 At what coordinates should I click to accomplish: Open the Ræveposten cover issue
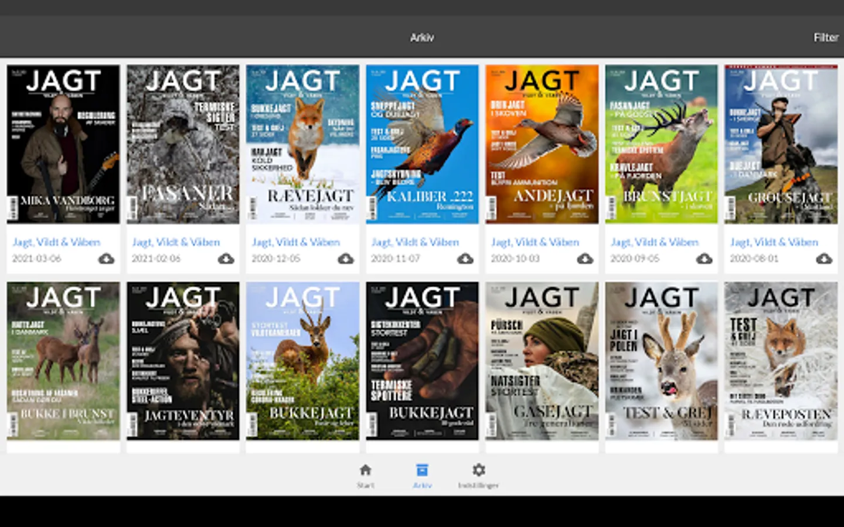point(781,361)
